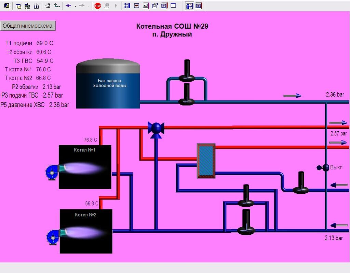Select the Котел №1 boiler
Viewport: 350px width, 273px height.
[x=85, y=167]
